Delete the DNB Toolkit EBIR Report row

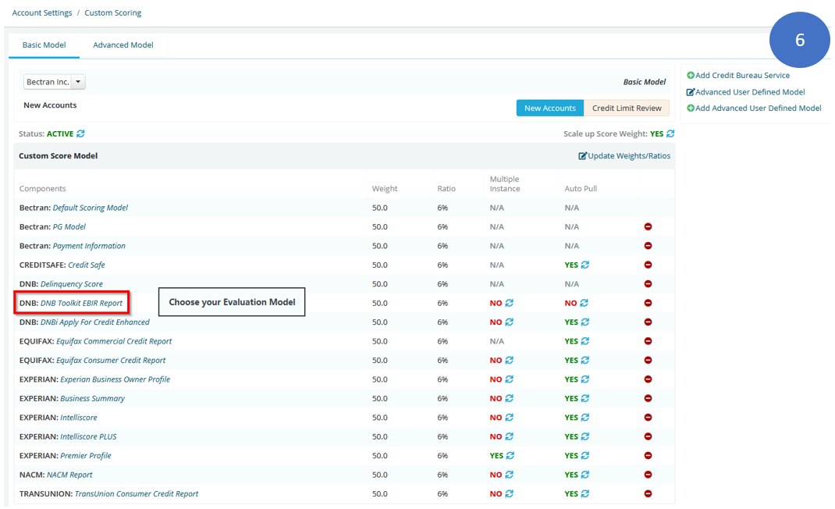click(648, 303)
